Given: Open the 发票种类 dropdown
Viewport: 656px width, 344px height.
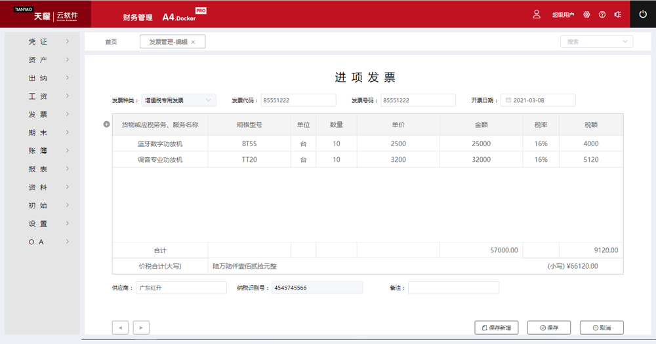Looking at the screenshot, I should tap(178, 100).
